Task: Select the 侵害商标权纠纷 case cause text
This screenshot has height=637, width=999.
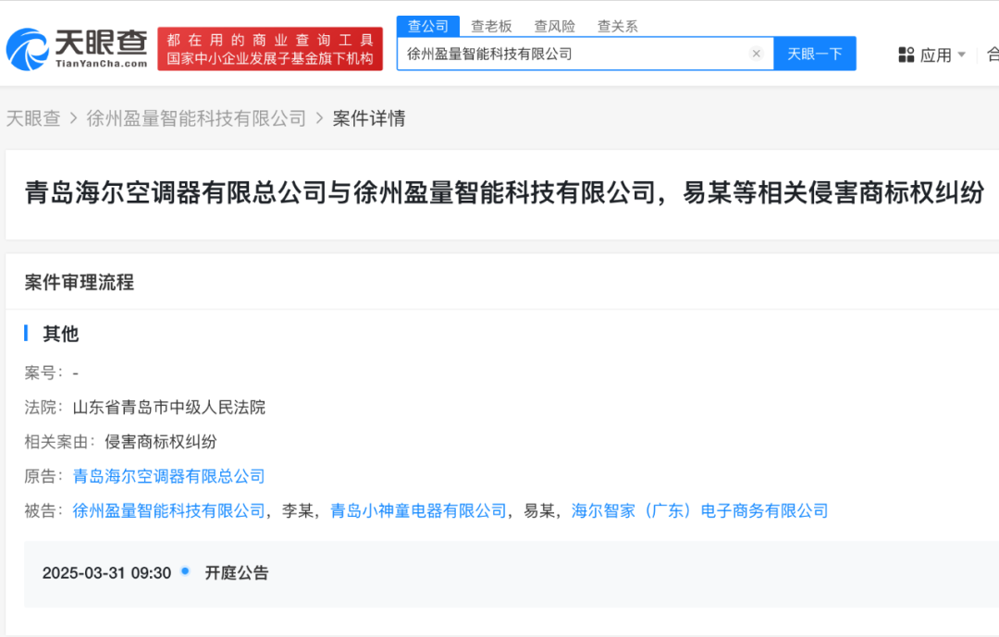Action: click(161, 441)
